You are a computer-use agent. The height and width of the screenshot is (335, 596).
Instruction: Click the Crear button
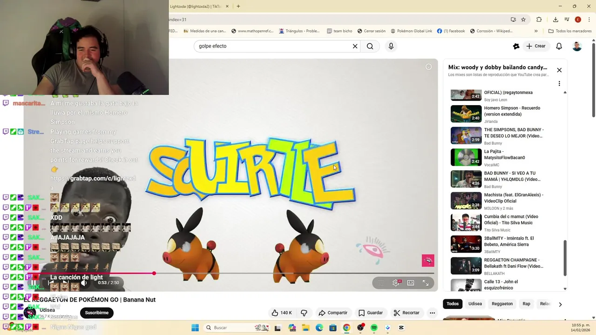[x=536, y=46]
